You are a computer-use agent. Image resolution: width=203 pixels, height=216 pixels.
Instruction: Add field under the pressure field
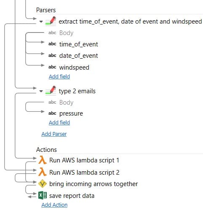59,122
